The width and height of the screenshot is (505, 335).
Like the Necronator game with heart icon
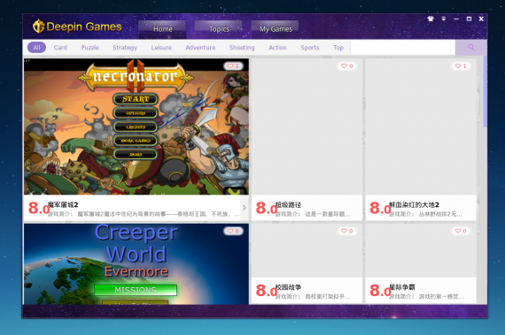click(x=233, y=65)
